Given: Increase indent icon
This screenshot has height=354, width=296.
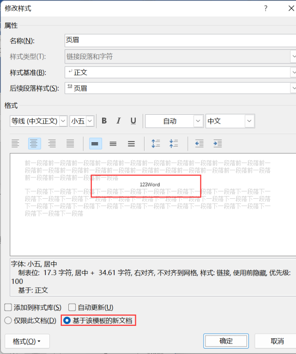Looking at the screenshot, I should [x=217, y=144].
